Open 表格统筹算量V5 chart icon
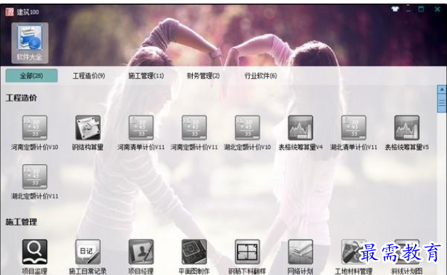The image size is (447, 275). coord(407,128)
